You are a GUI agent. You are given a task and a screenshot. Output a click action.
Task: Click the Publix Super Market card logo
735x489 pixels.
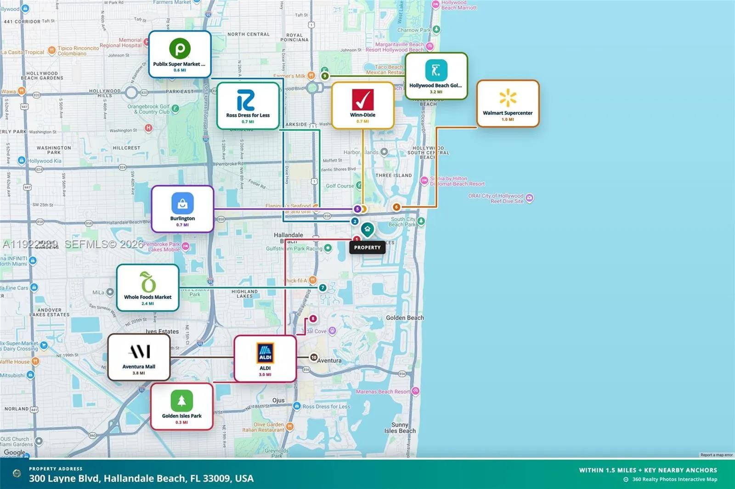(x=180, y=48)
